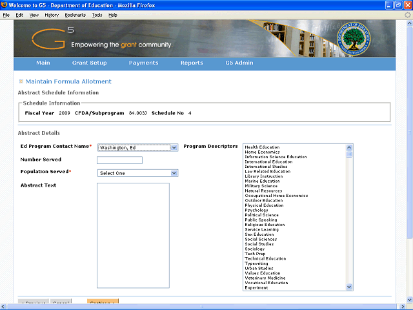Click the descriptor list scroll-down arrow
The image size is (413, 310).
[x=350, y=287]
